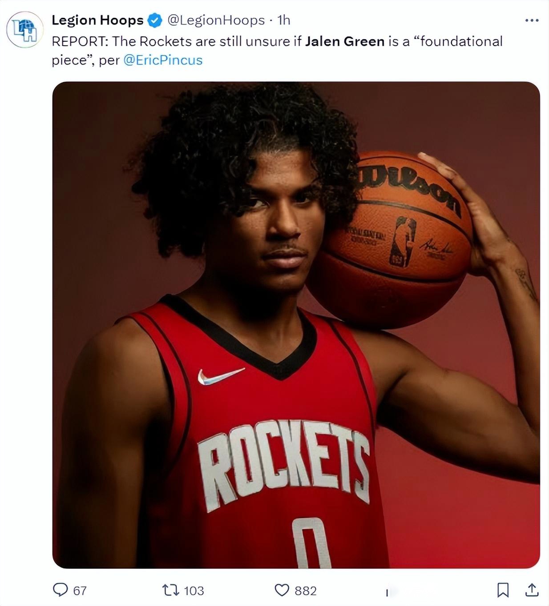Click the 1h timestamp
The image size is (549, 606).
click(284, 20)
